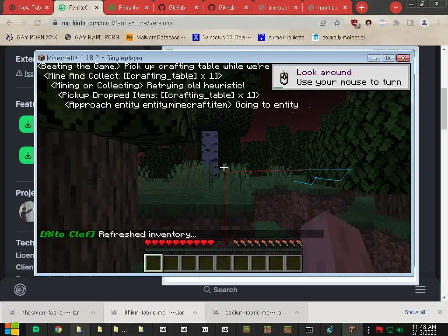
Task: Open a new tab with the plus button
Action: click(x=362, y=7)
